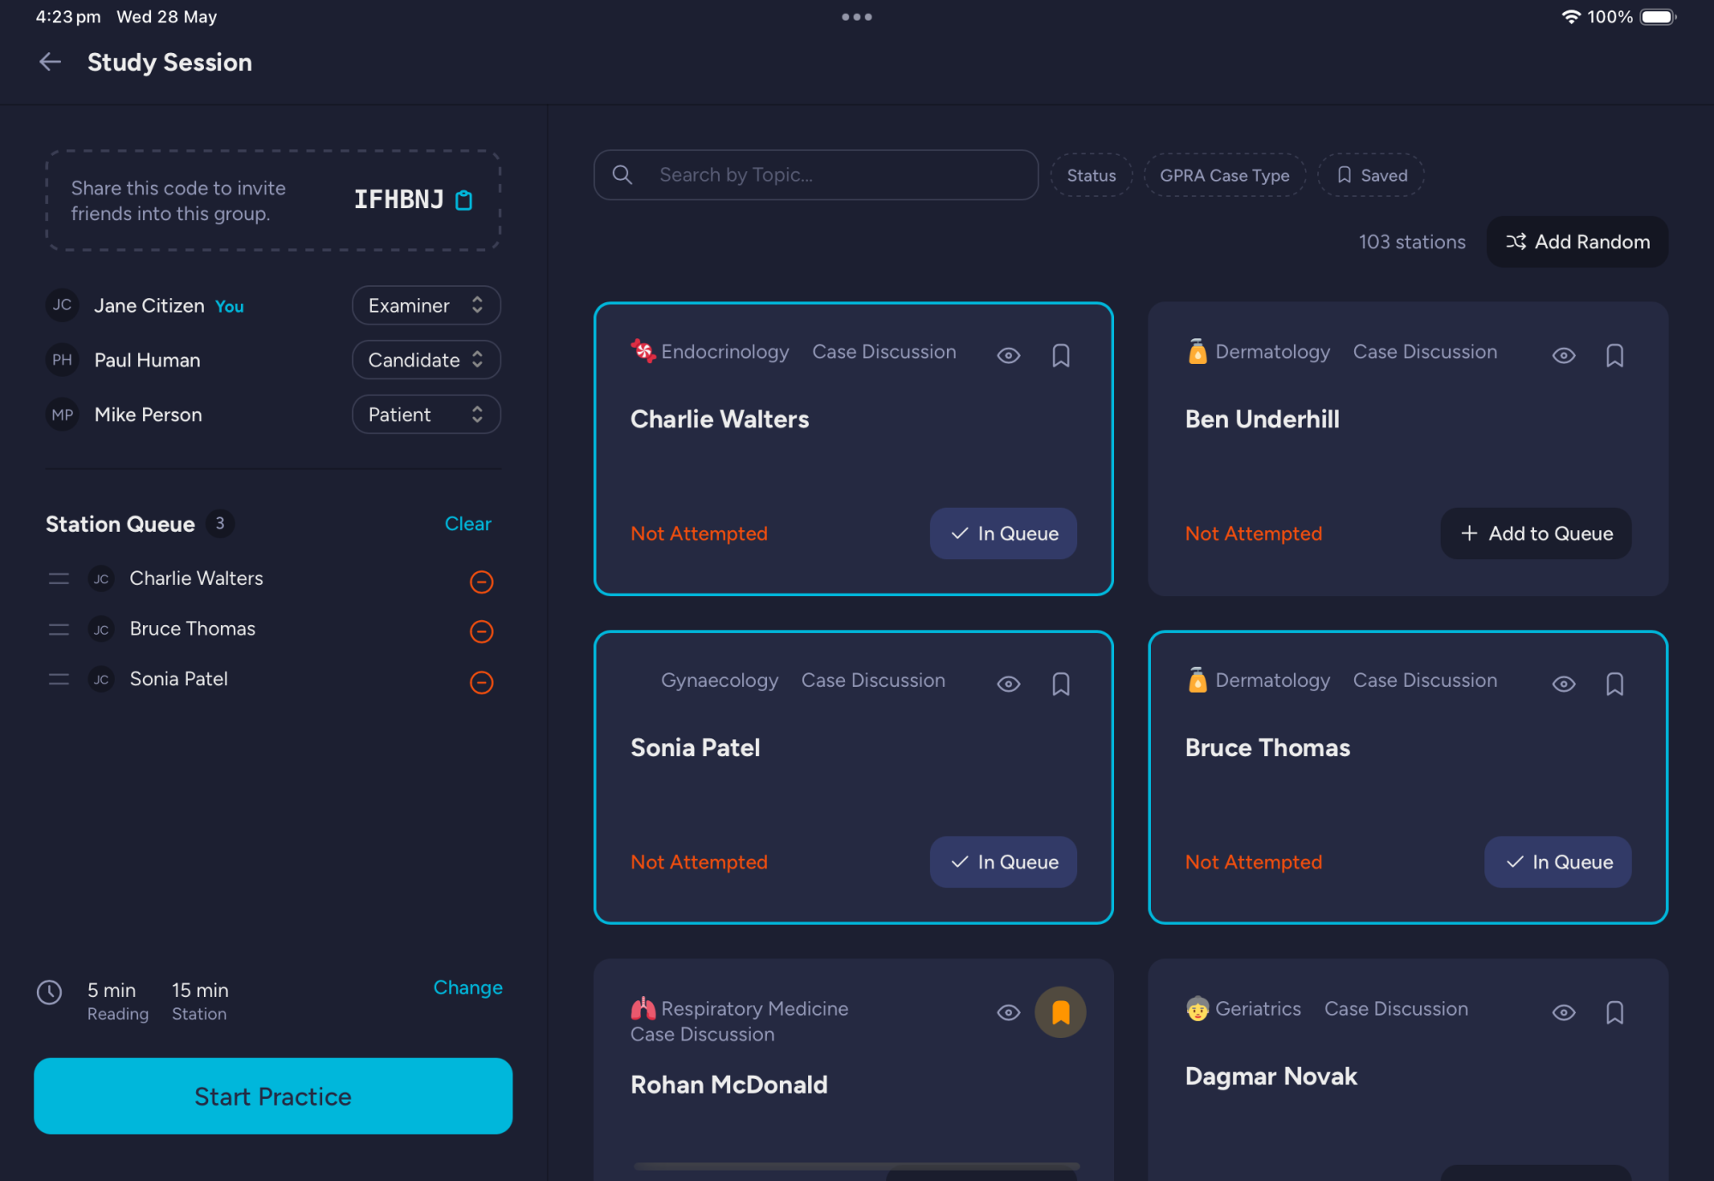This screenshot has height=1181, width=1714.
Task: Bookmark the Sonia Patel station
Action: tap(1061, 683)
